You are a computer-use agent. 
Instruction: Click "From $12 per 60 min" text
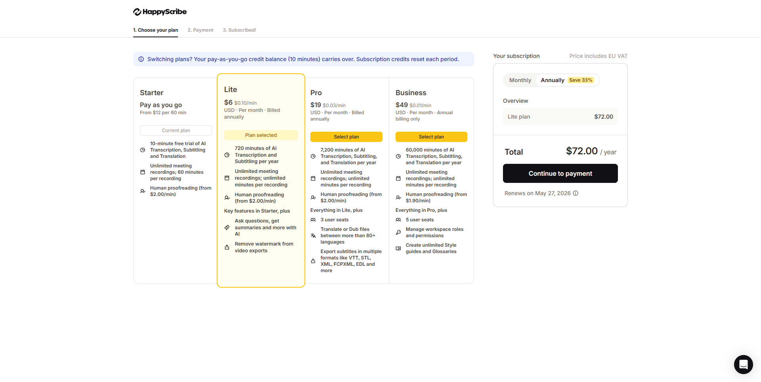coord(163,113)
